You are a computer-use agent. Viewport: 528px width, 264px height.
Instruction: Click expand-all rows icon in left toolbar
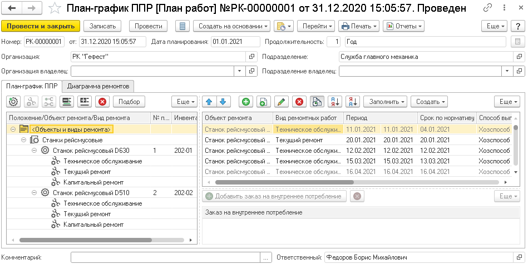click(x=67, y=102)
